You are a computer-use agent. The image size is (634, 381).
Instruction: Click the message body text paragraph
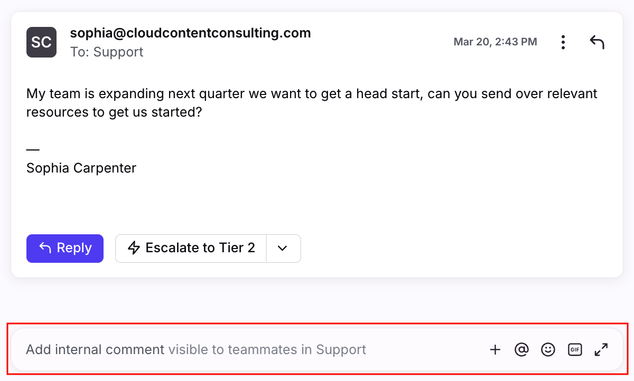click(312, 103)
